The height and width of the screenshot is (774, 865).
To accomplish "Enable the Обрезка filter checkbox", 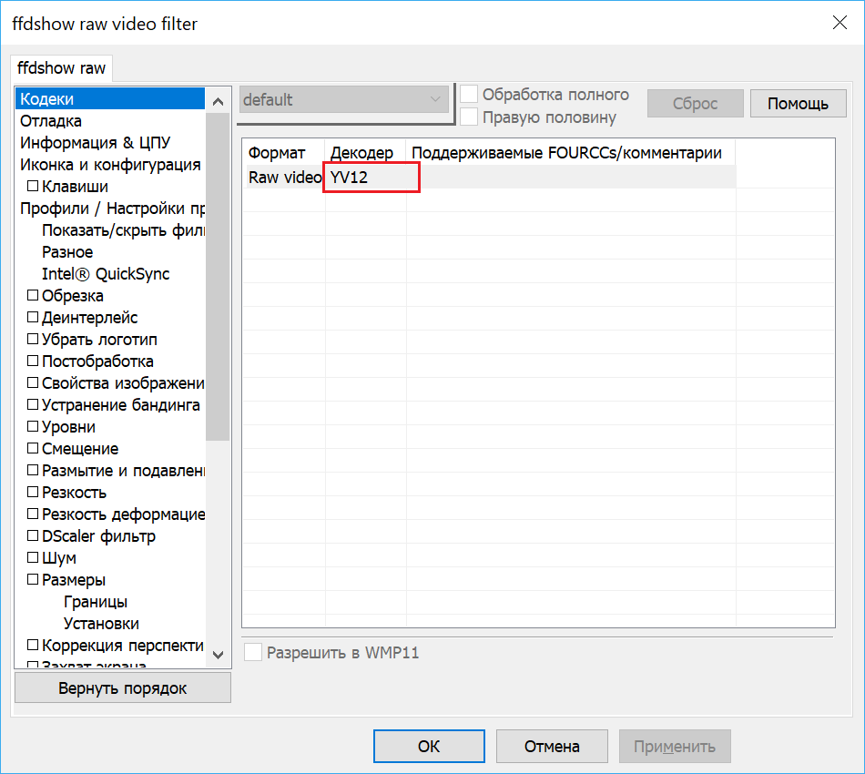I will click(33, 296).
